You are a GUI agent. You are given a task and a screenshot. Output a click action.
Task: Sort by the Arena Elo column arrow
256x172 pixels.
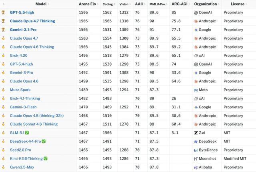tap(98, 4)
